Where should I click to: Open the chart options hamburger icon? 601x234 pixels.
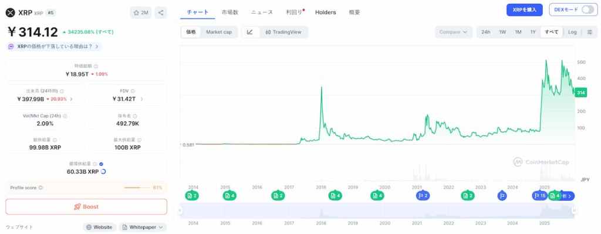click(589, 32)
